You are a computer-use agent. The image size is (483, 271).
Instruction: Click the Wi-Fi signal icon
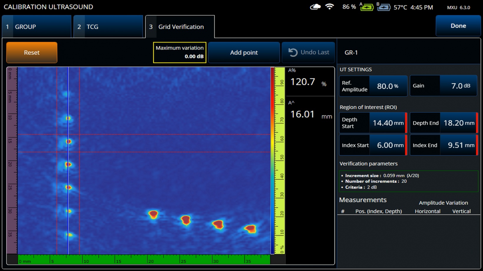coord(329,7)
